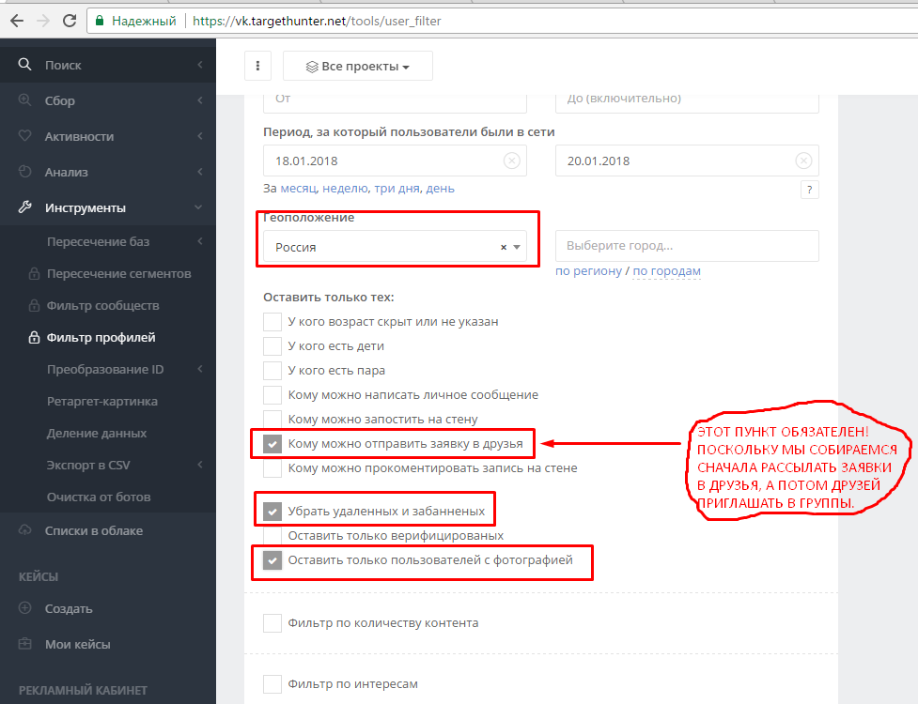Click the browser back arrow
918x704 pixels.
tap(17, 20)
